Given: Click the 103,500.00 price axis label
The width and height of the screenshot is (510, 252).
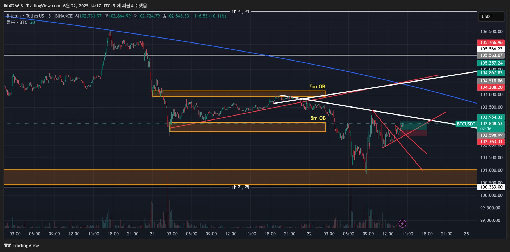Looking at the screenshot, I should pyautogui.click(x=491, y=107).
